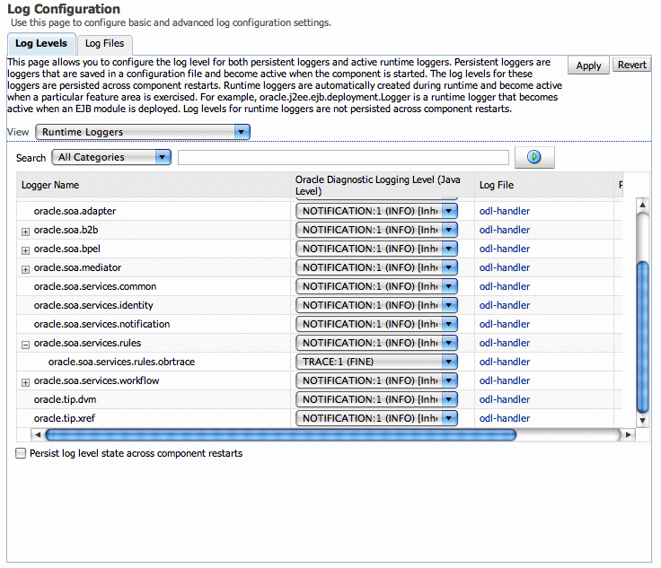Open the View Runtime Loggers dropdown
Image resolution: width=661 pixels, height=568 pixels.
[143, 132]
